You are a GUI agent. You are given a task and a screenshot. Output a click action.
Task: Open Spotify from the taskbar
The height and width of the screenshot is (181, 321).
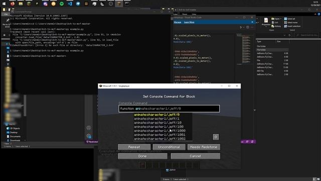point(61,4)
